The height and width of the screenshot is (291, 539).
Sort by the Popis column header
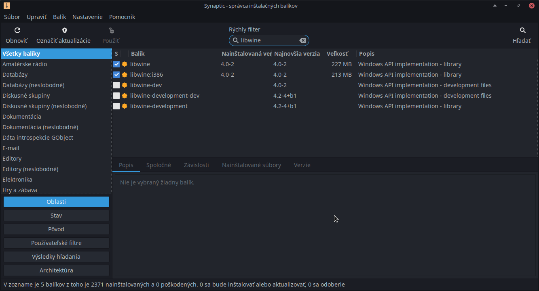coord(447,54)
